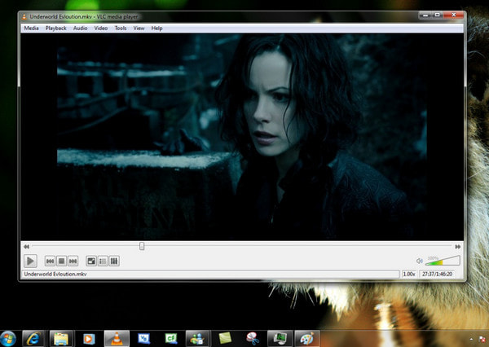
Task: Open the Video menu
Action: [101, 28]
